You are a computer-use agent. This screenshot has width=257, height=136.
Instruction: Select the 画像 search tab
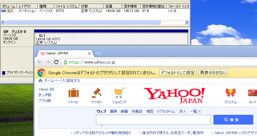pyautogui.click(x=113, y=111)
